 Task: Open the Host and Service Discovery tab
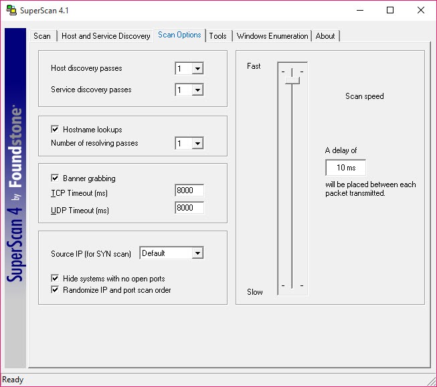coord(106,36)
